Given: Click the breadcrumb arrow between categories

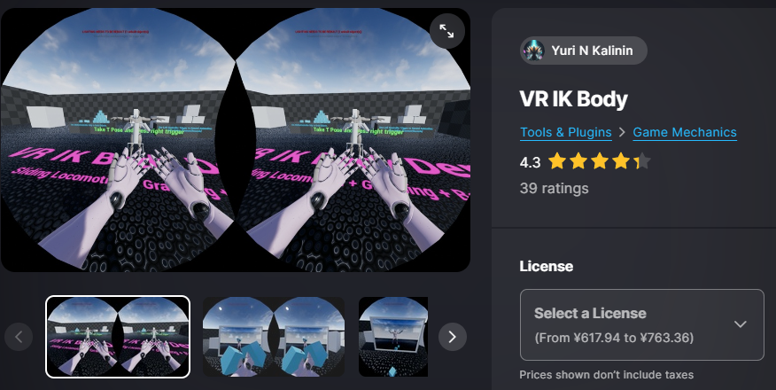Looking at the screenshot, I should (622, 132).
